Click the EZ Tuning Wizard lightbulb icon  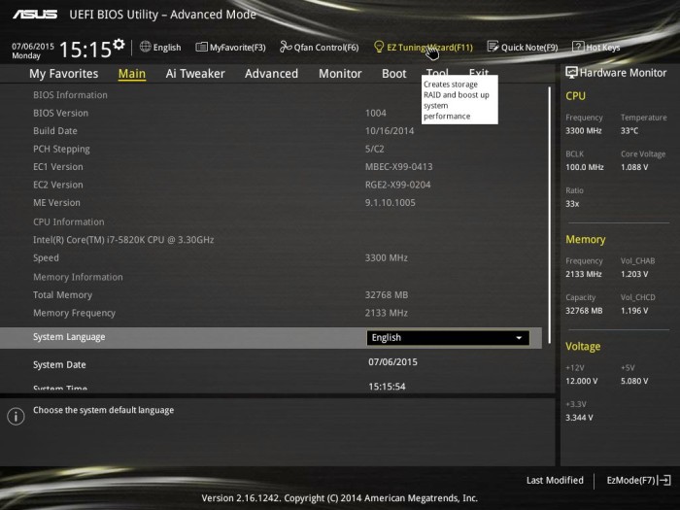(x=379, y=47)
